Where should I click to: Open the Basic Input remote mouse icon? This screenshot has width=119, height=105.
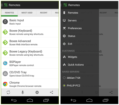coord(5,22)
